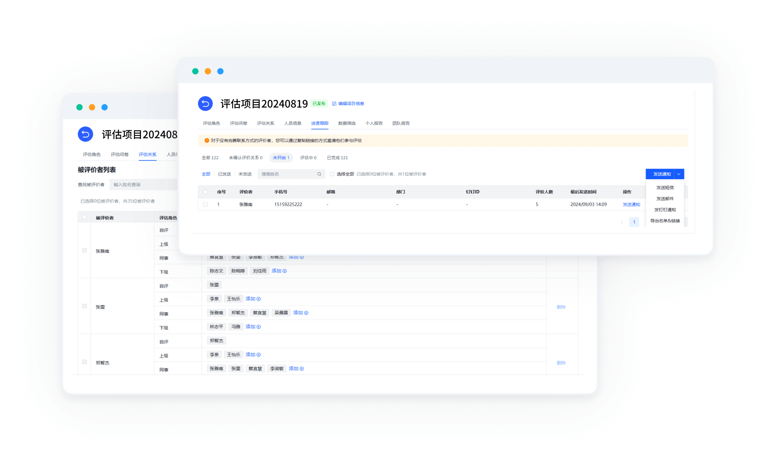
Task: Go to previous page with pagination chevron
Action: coord(622,222)
